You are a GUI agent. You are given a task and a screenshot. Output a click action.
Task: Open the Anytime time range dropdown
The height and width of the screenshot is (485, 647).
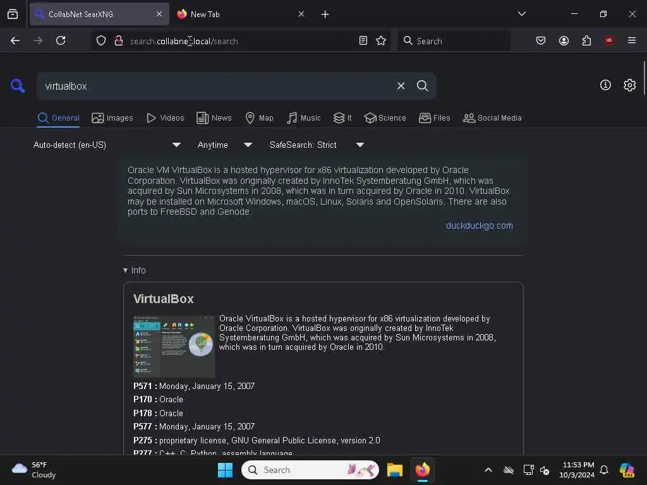[225, 145]
